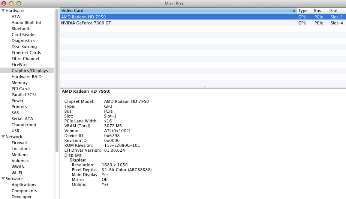Viewport: 346px width, 199px height.
Task: Click Slot-1 cell in AMD row
Action: pyautogui.click(x=337, y=17)
